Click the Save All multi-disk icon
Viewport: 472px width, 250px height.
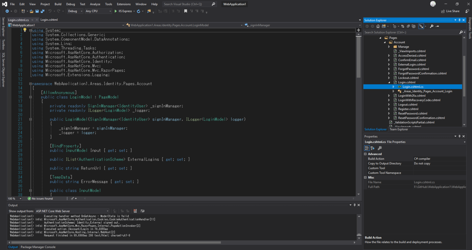pos(42,11)
